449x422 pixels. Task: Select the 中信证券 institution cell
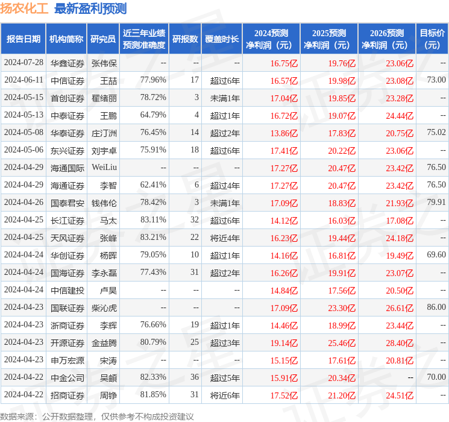(68, 81)
